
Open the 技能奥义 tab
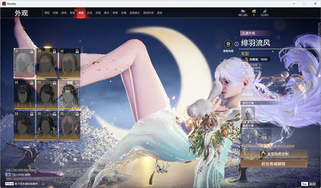point(135,13)
